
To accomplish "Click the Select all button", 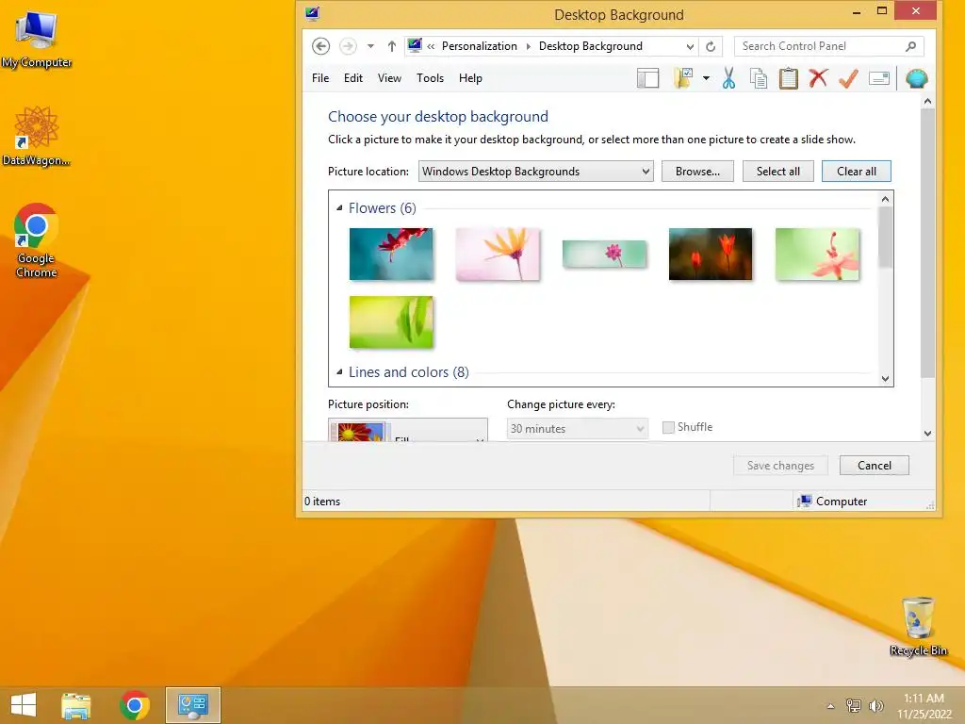I will (x=777, y=172).
